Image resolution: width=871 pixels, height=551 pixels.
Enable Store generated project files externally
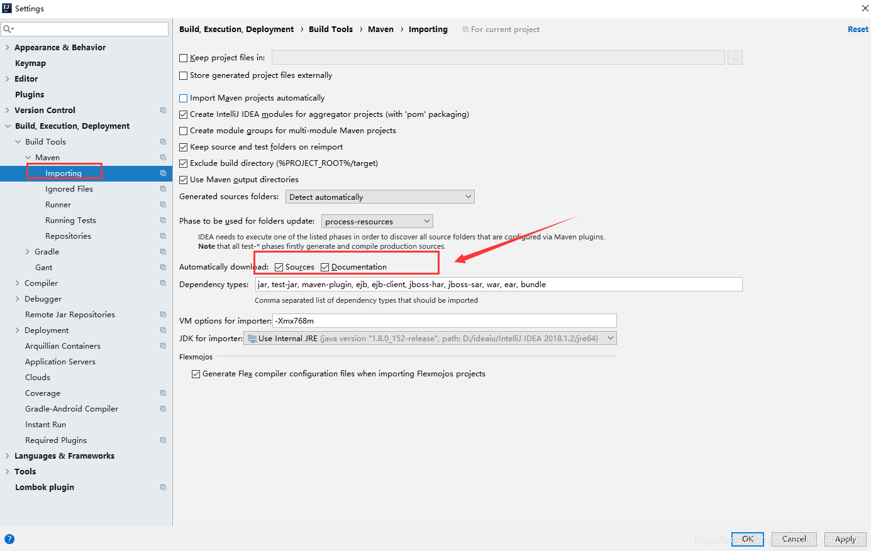(x=184, y=75)
